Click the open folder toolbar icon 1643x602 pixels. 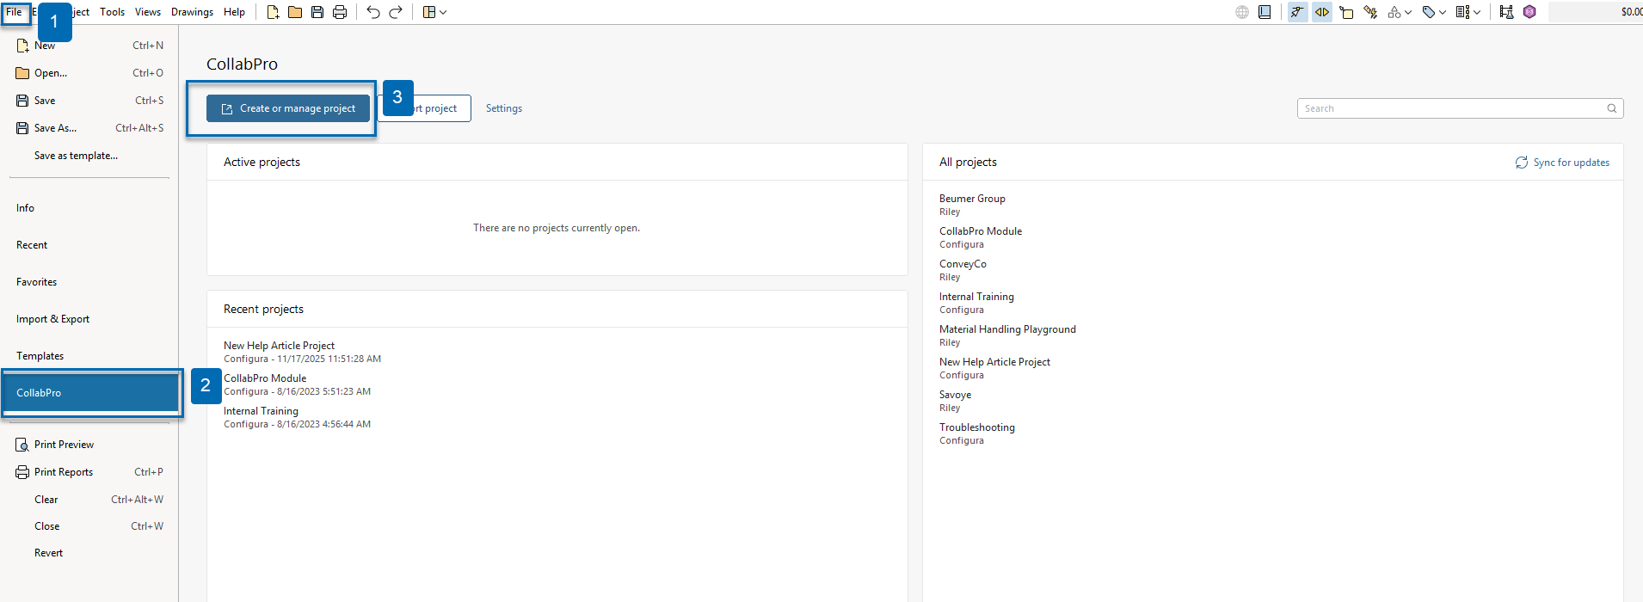coord(295,12)
